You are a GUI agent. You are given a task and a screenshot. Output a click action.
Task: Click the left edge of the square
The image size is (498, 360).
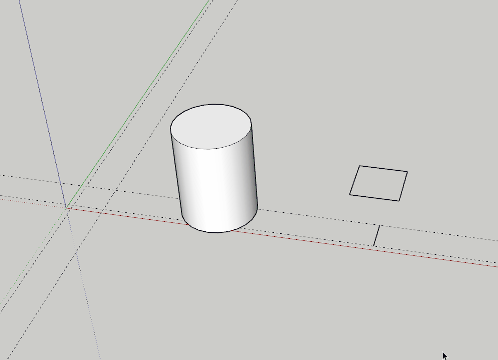coord(354,180)
